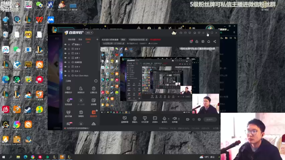Expand speaker options arrow
Screen dimensions: 285x160
pos(179,119)
